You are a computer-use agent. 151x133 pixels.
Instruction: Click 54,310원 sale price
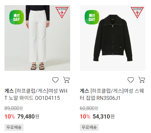[104, 117]
